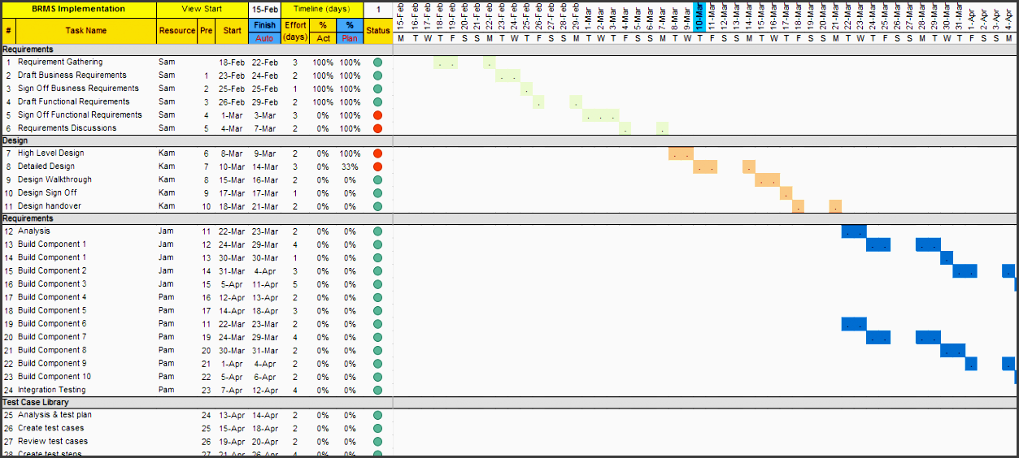The width and height of the screenshot is (1019, 458).
Task: Select status icon for Build Component 2
Action: (377, 271)
